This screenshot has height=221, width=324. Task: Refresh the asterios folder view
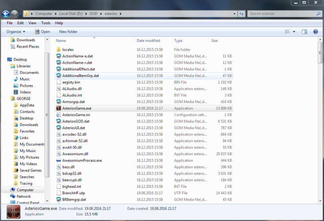pos(241,14)
